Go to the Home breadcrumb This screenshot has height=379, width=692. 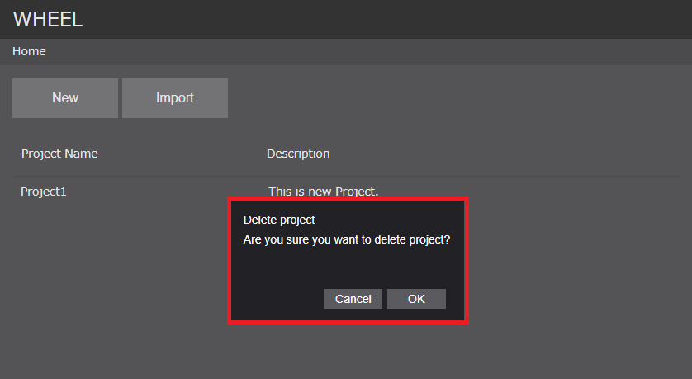pyautogui.click(x=29, y=51)
